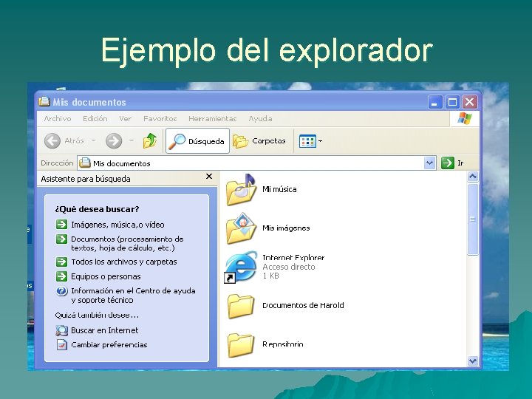Open the Ver menu
This screenshot has width=532, height=399.
[125, 119]
